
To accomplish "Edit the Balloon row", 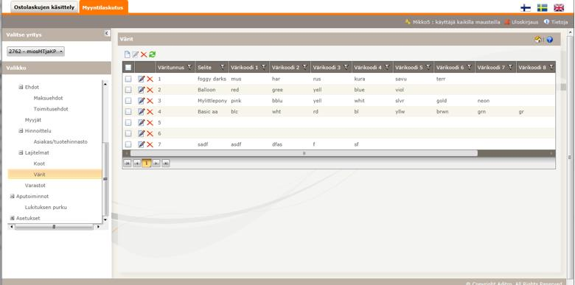I will (142, 90).
